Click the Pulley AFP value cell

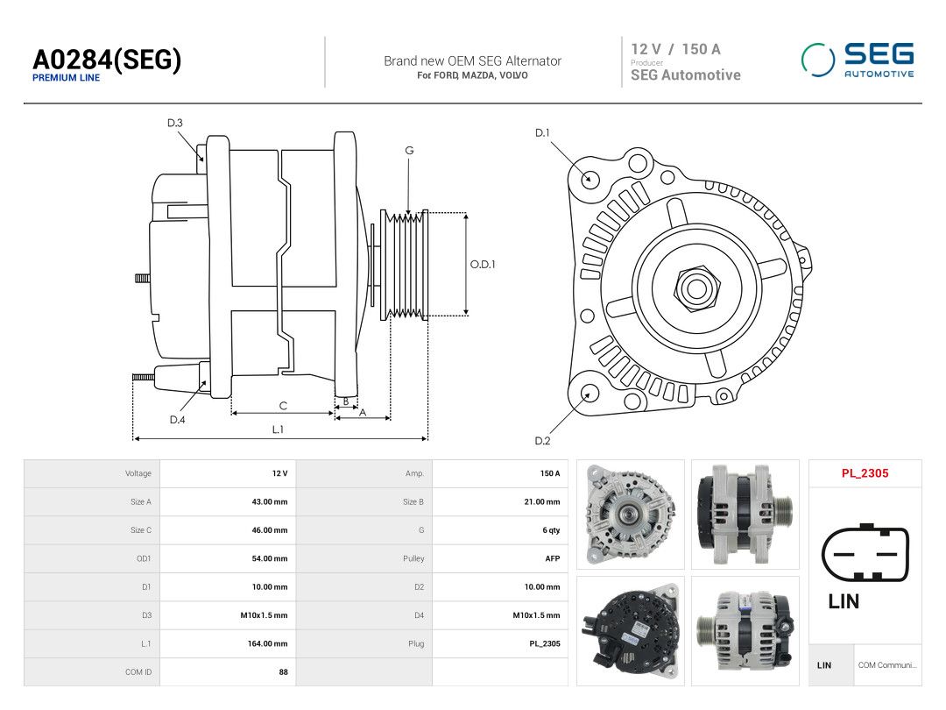coord(500,558)
